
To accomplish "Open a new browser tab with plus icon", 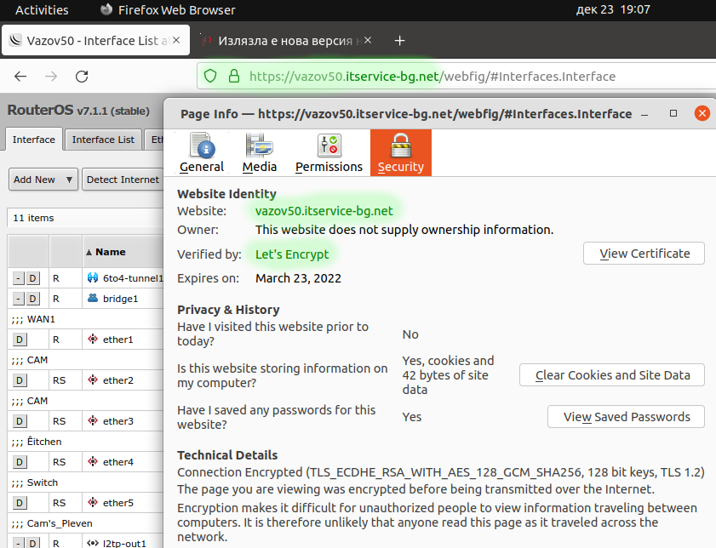I will pos(400,41).
